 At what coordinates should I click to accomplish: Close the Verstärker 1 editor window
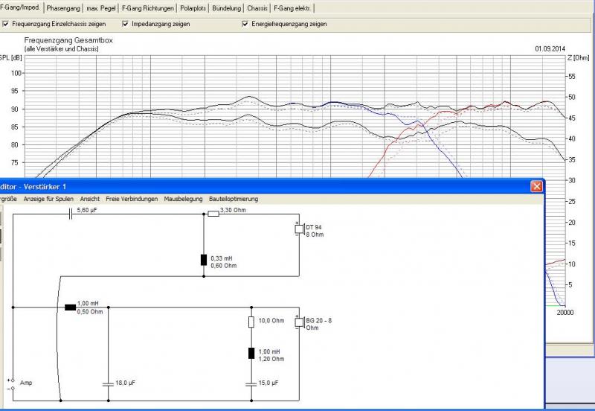tap(535, 186)
